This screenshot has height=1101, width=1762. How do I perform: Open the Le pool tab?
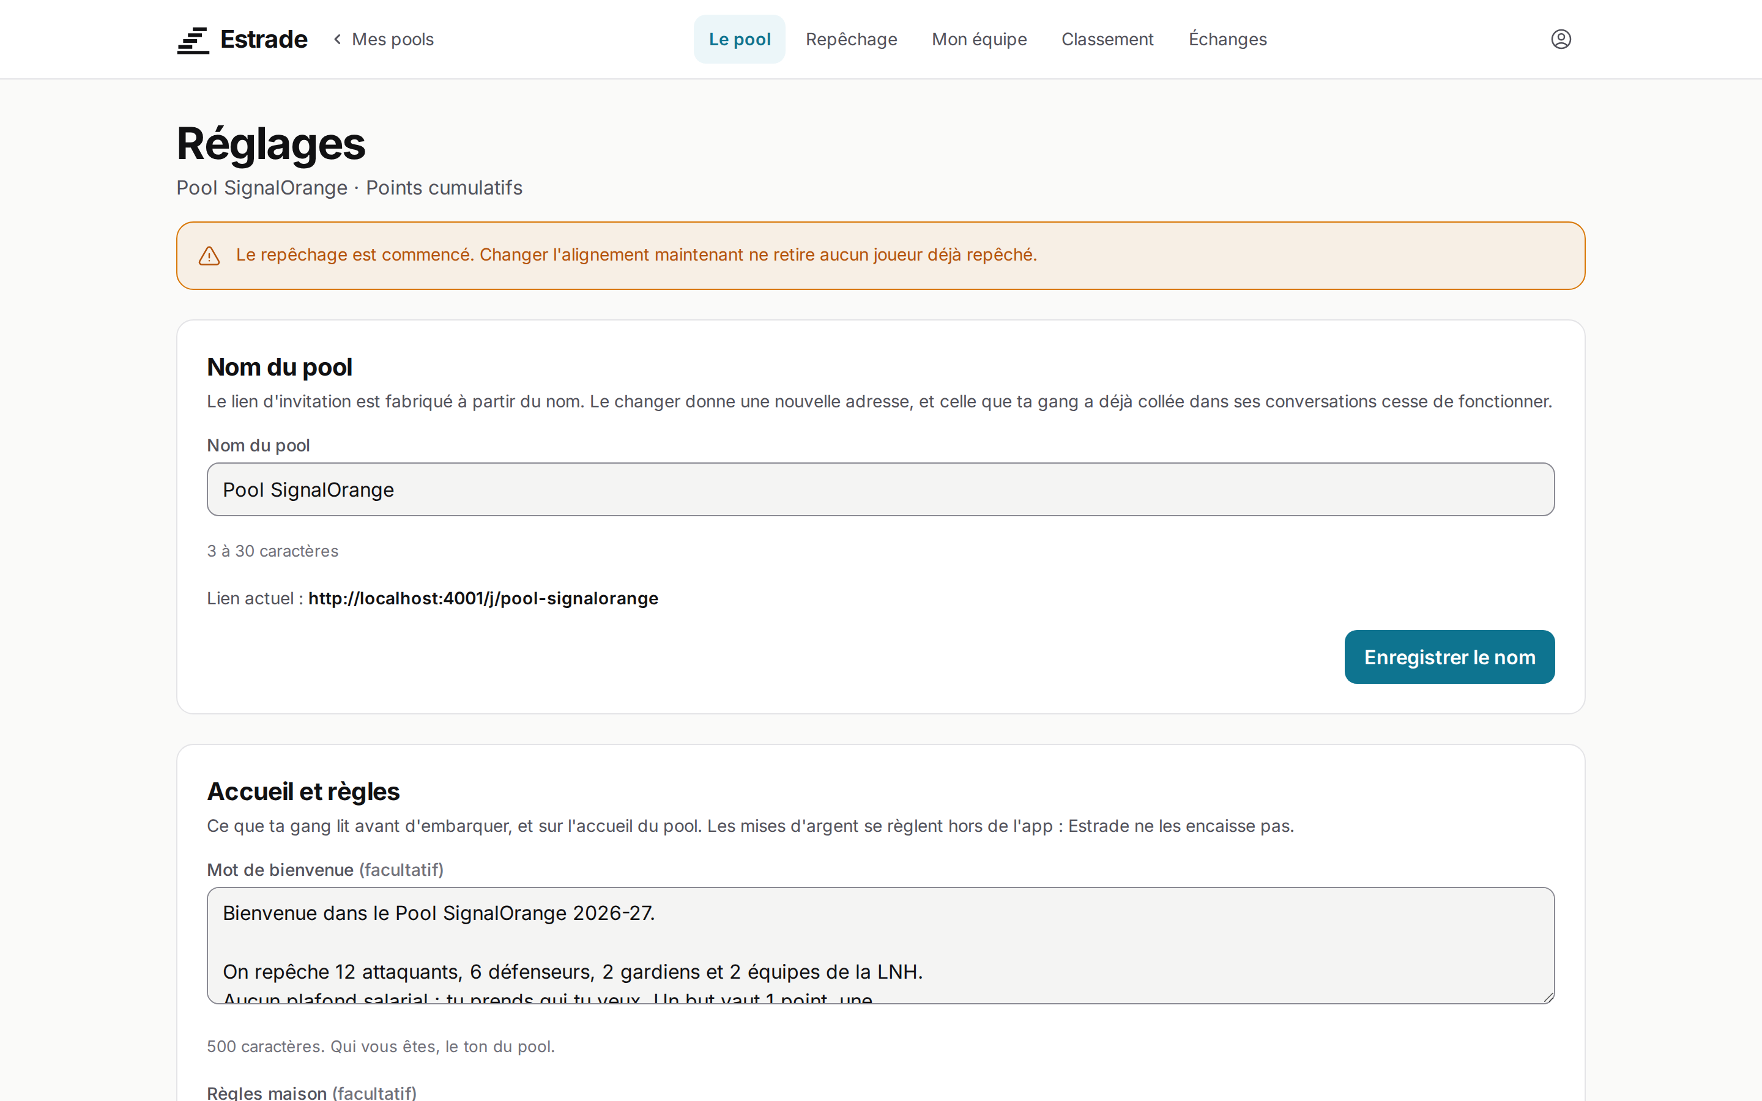pos(739,39)
